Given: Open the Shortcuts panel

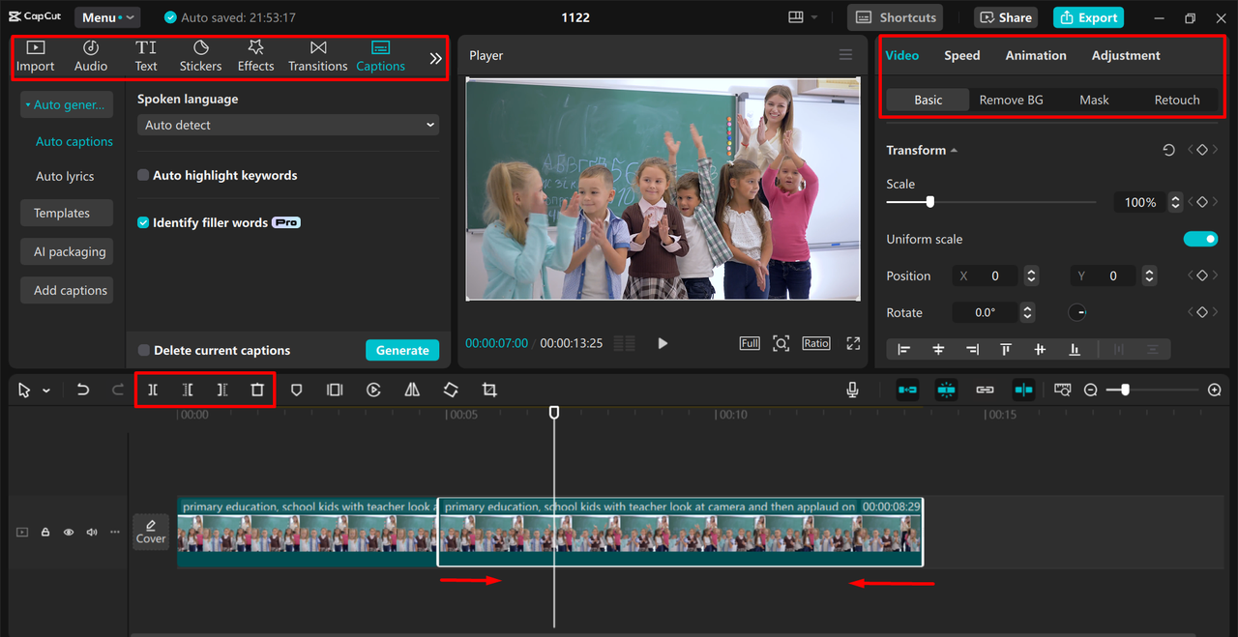Looking at the screenshot, I should click(x=895, y=17).
